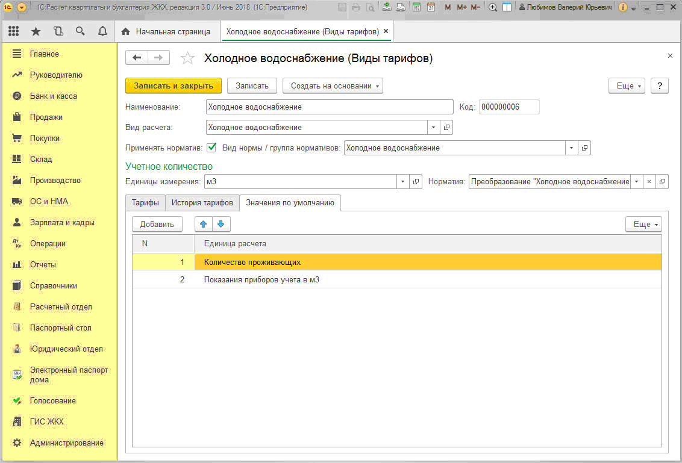Open ОС и НМА section
The height and width of the screenshot is (463, 682).
pos(49,201)
